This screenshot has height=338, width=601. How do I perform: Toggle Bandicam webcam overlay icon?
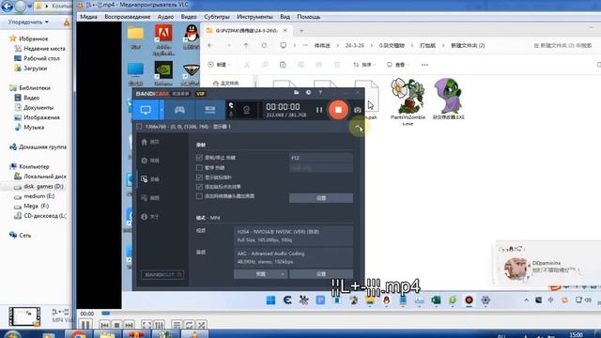coord(246,110)
